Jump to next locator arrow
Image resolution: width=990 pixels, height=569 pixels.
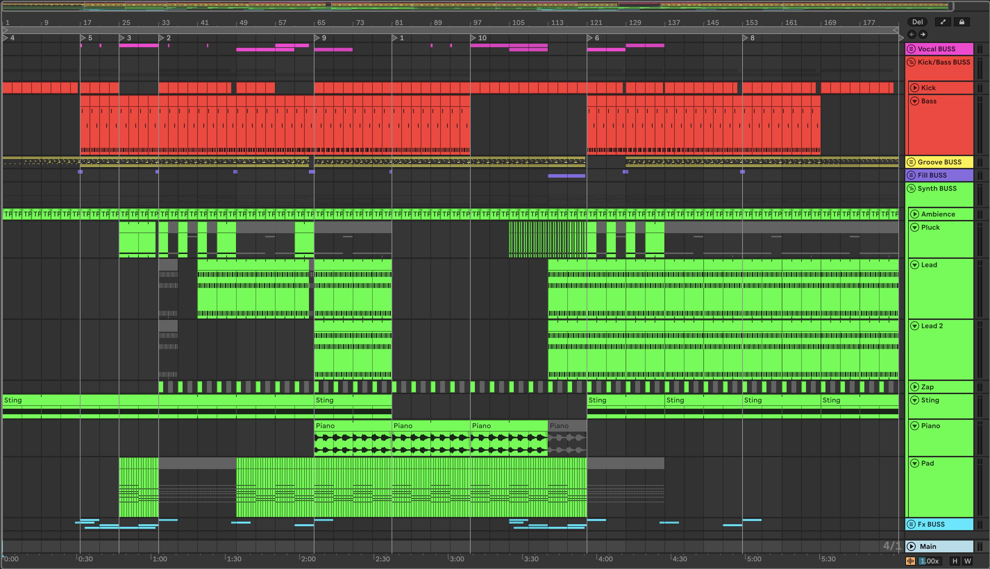(923, 34)
